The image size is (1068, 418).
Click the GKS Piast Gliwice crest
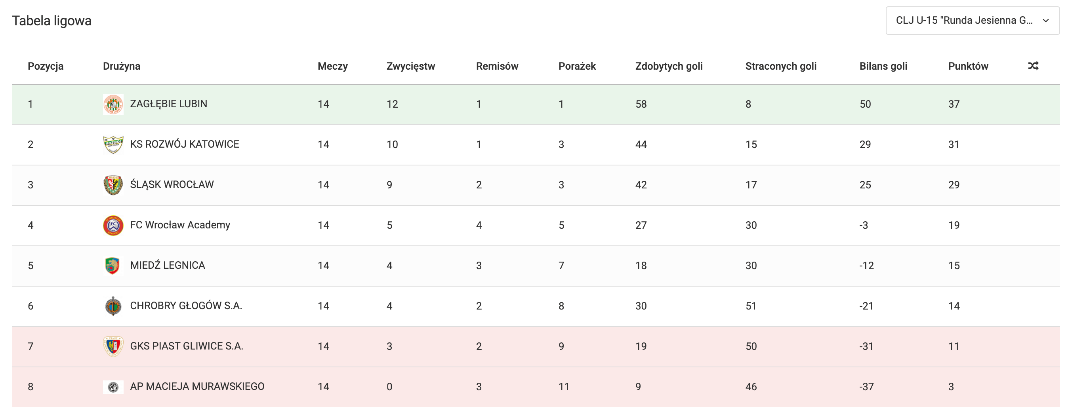point(113,346)
